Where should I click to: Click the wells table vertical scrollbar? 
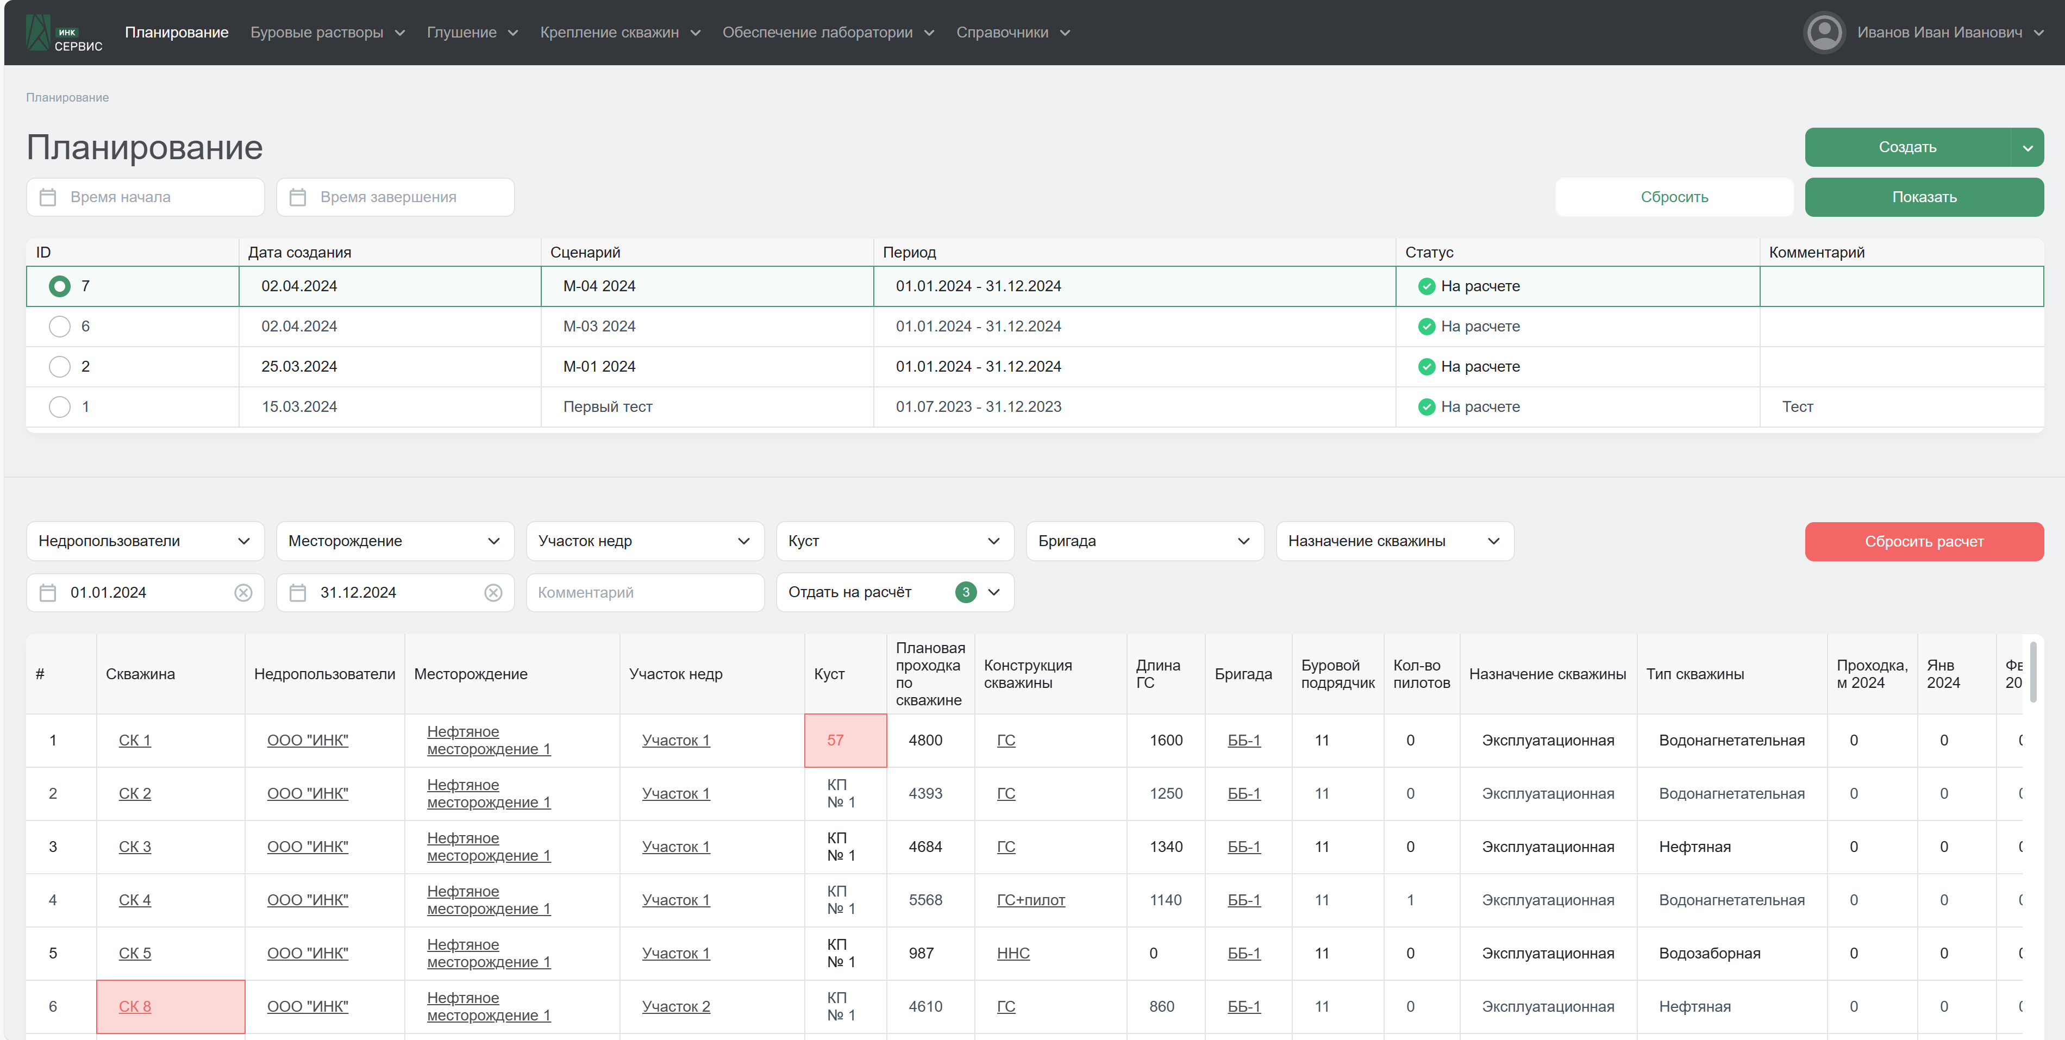(2033, 672)
